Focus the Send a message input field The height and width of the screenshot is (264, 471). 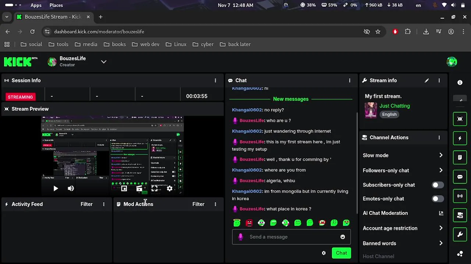click(x=291, y=237)
